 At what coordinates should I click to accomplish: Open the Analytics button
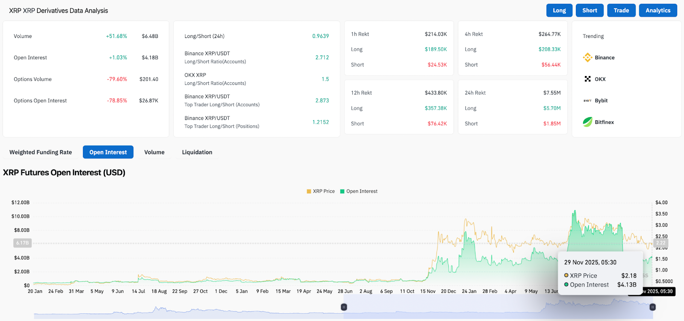657,11
